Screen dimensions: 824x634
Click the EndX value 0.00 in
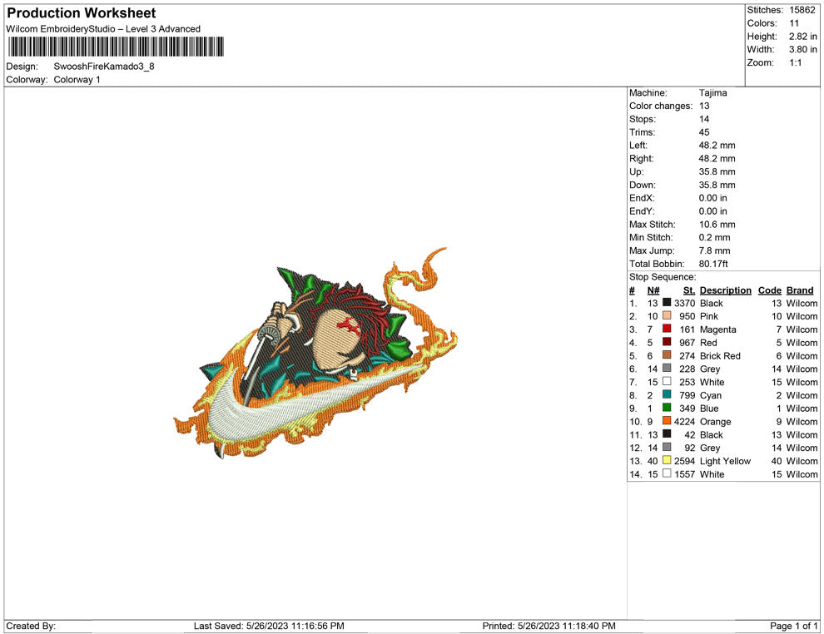click(713, 197)
